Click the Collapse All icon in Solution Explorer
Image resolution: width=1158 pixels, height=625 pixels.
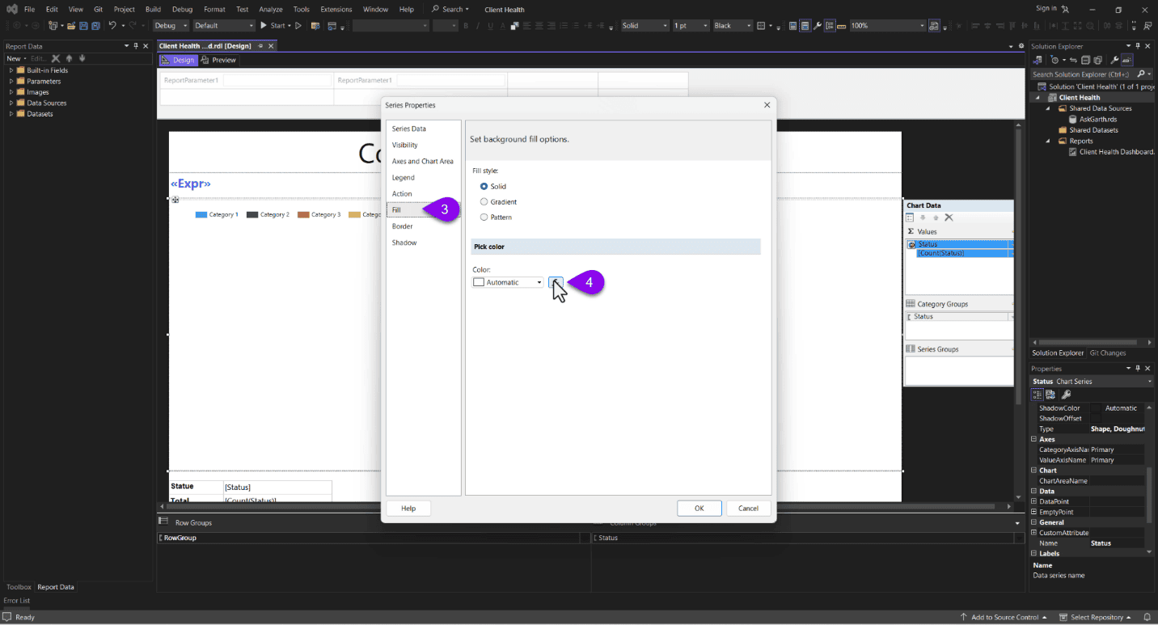[1086, 60]
